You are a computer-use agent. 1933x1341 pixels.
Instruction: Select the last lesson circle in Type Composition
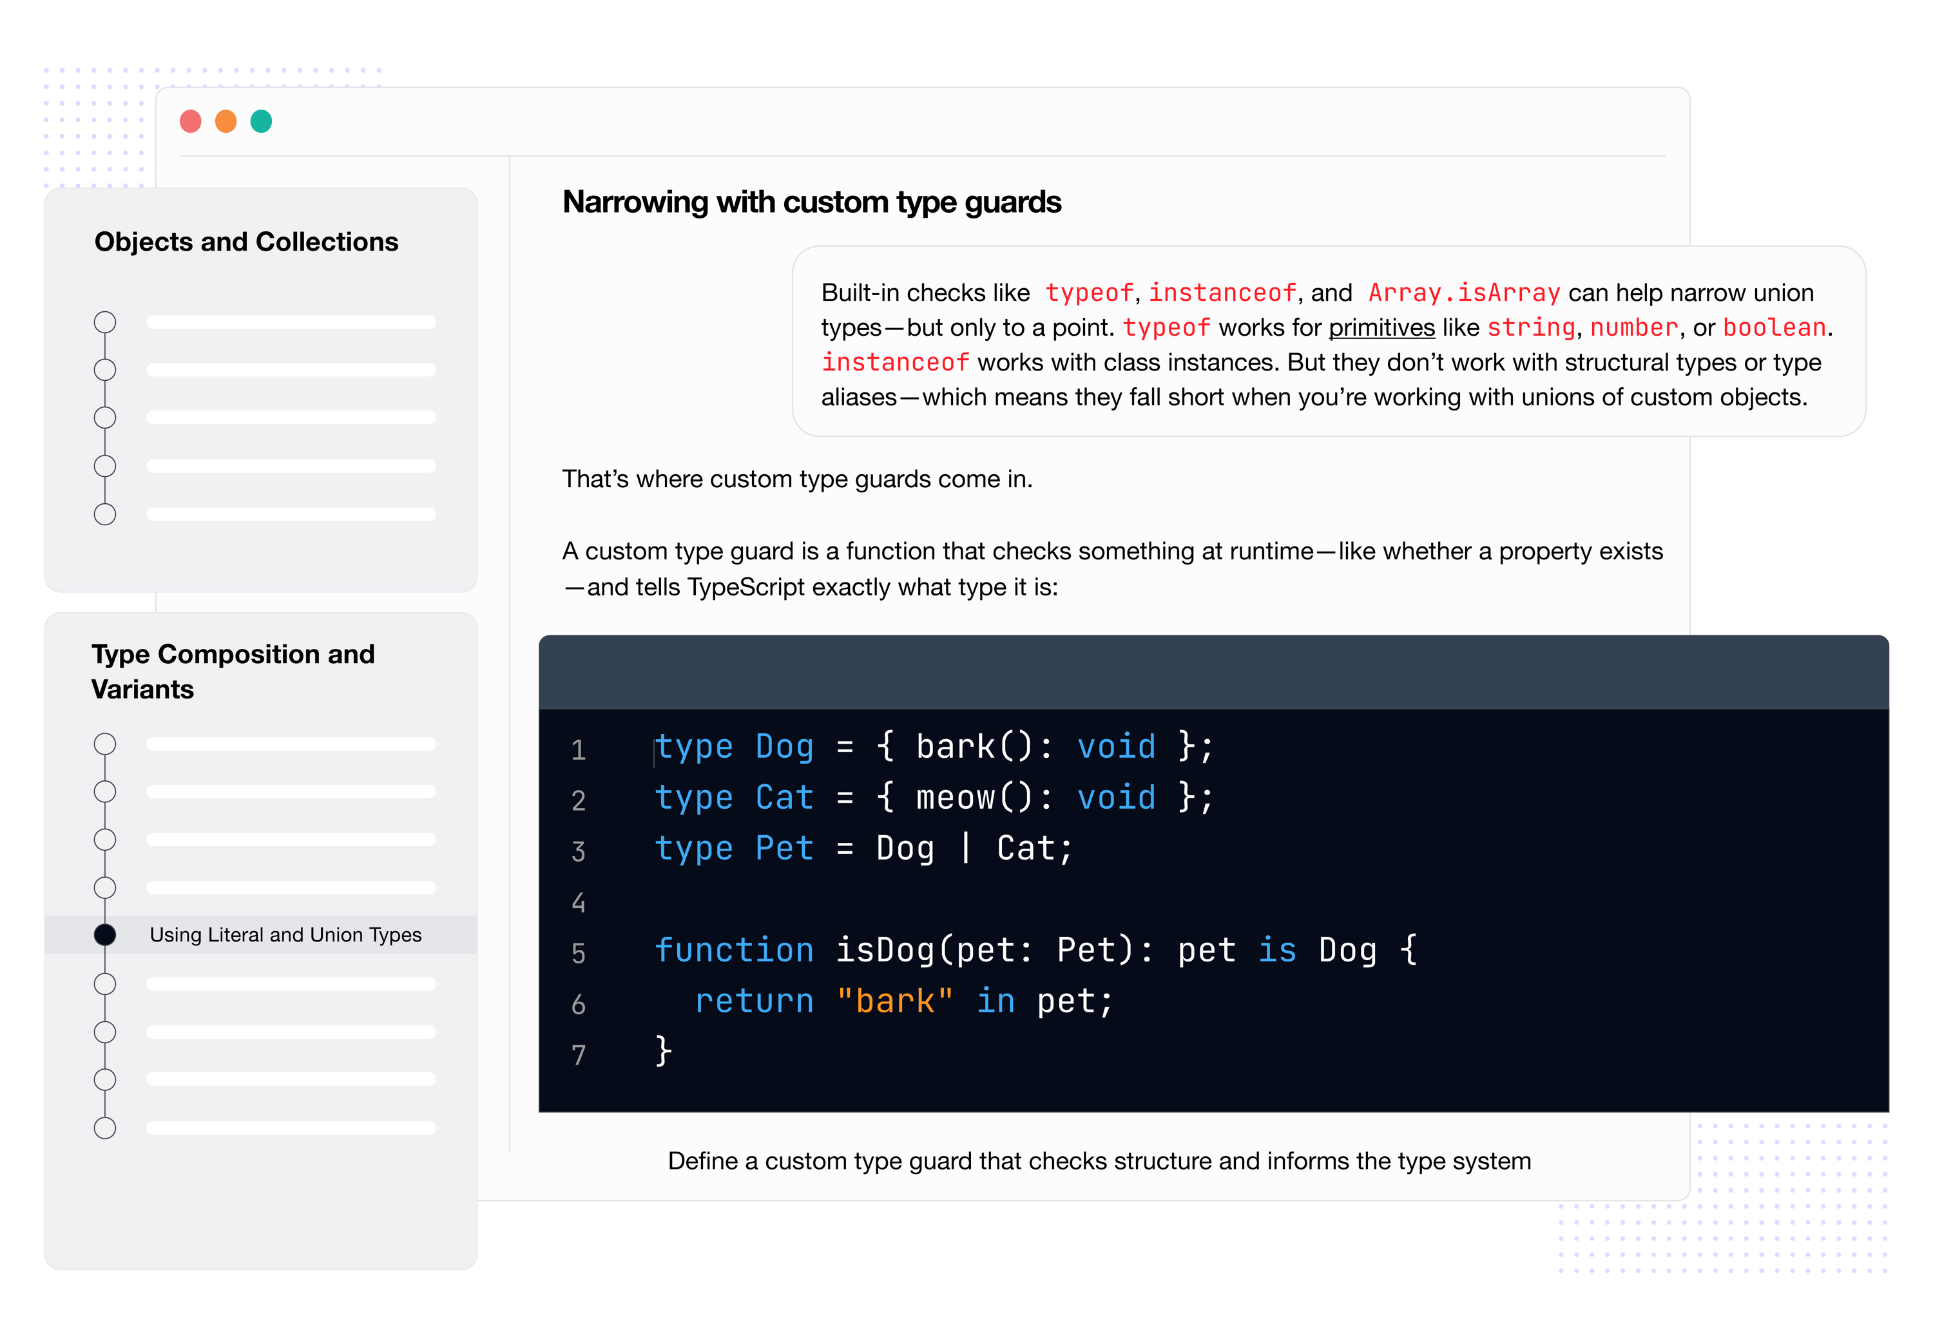point(105,1128)
